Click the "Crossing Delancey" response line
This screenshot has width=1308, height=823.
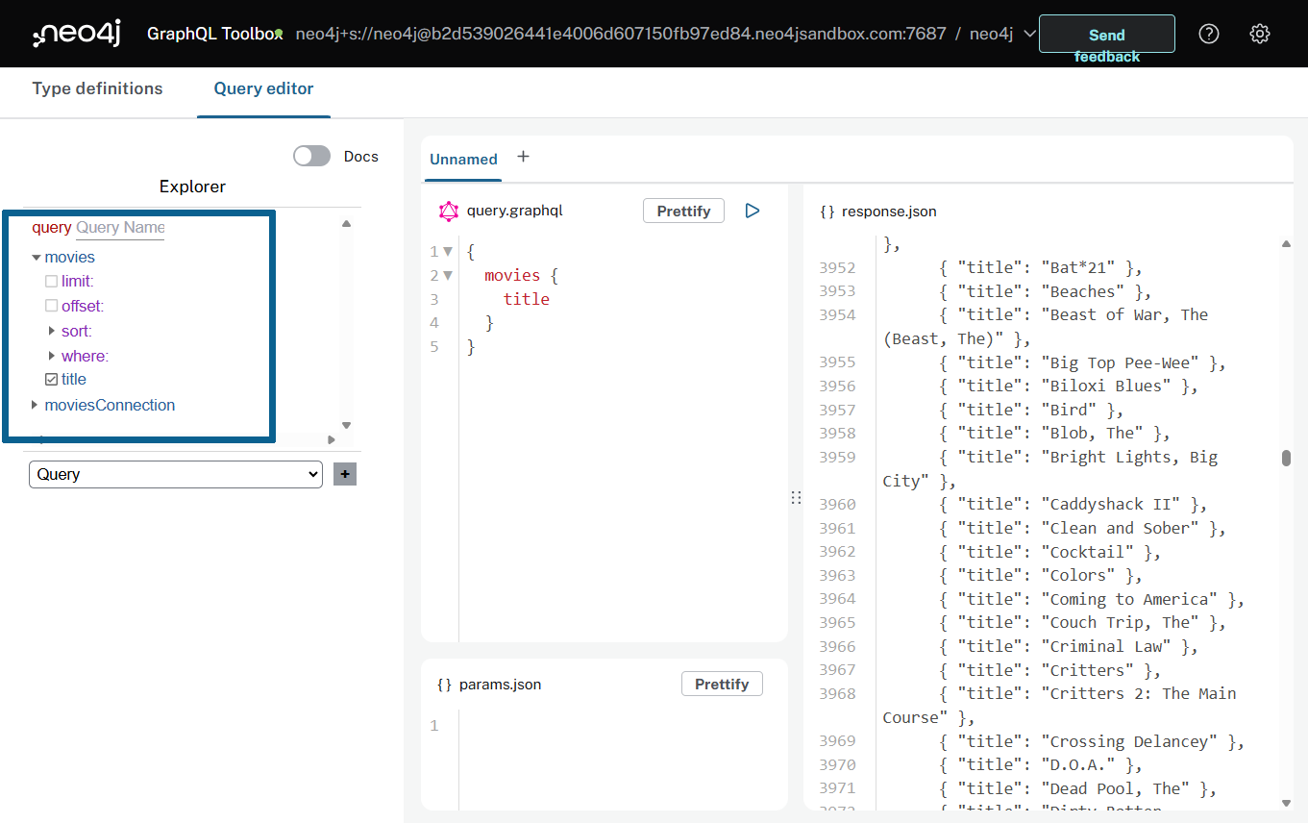1092,741
